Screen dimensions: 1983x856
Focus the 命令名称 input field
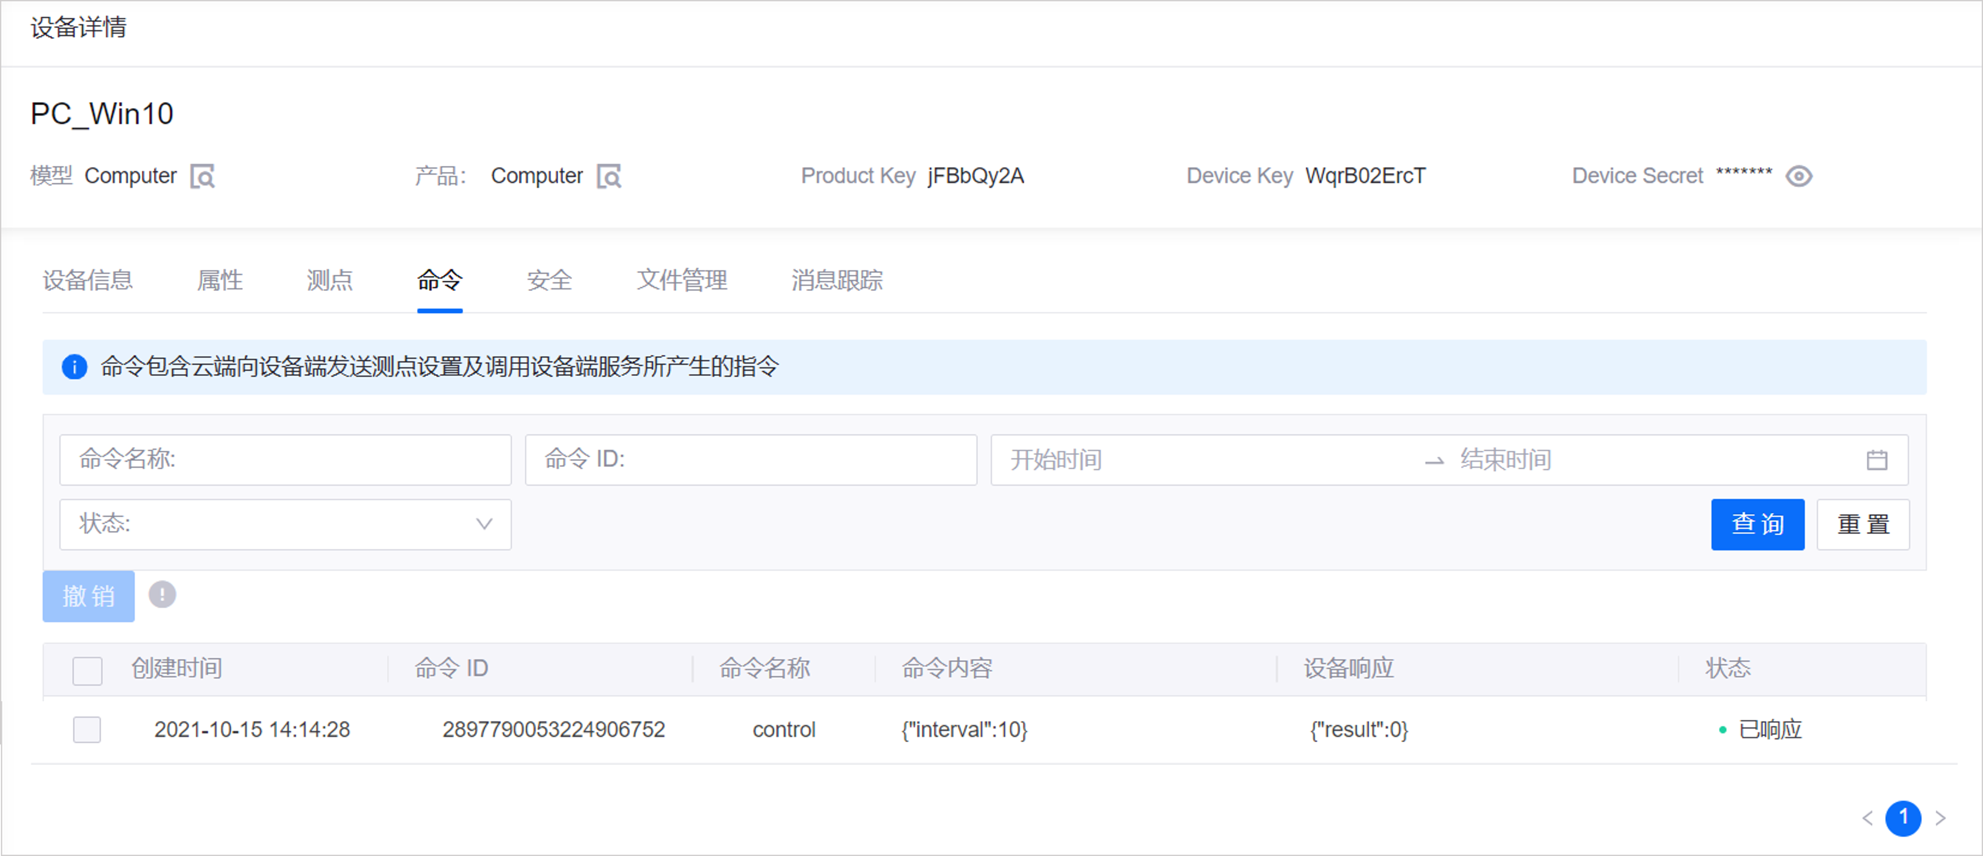285,460
